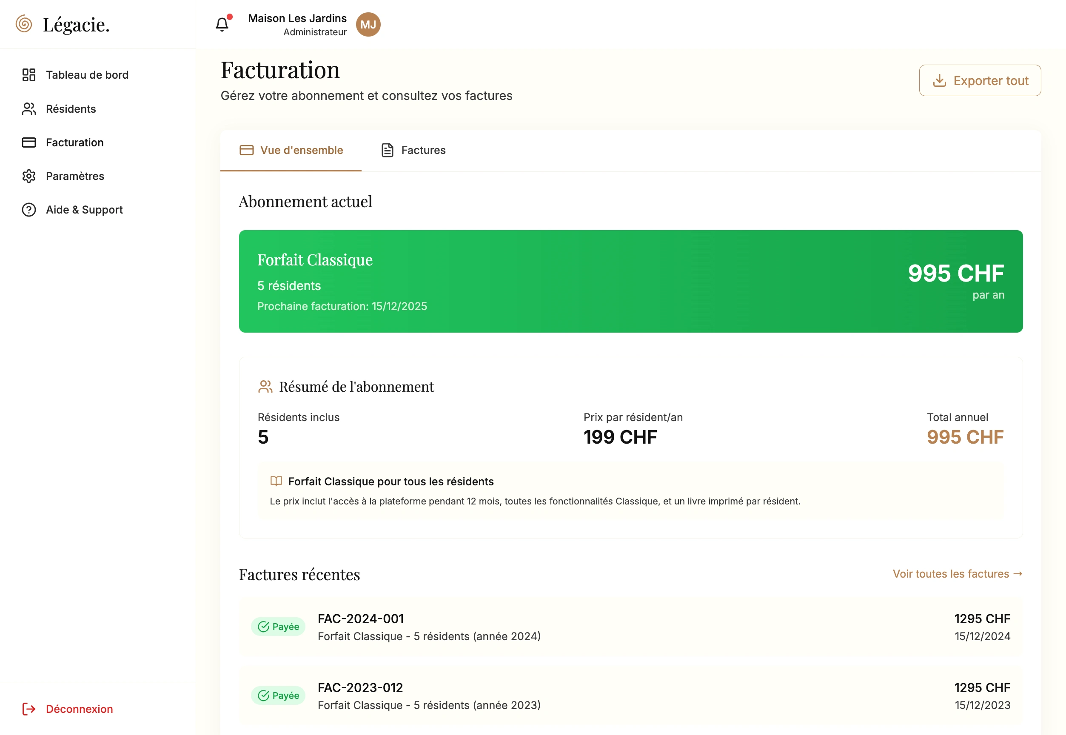The width and height of the screenshot is (1066, 735).
Task: Click the Légacie spiral logo
Action: pyautogui.click(x=24, y=24)
